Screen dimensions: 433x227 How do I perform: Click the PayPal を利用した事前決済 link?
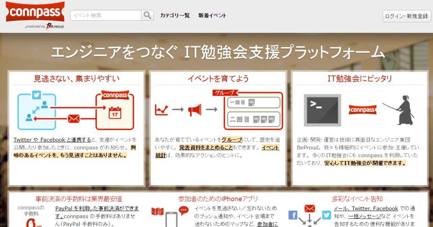(97, 208)
